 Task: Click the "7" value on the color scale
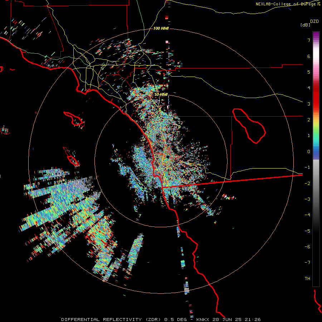tap(309, 40)
